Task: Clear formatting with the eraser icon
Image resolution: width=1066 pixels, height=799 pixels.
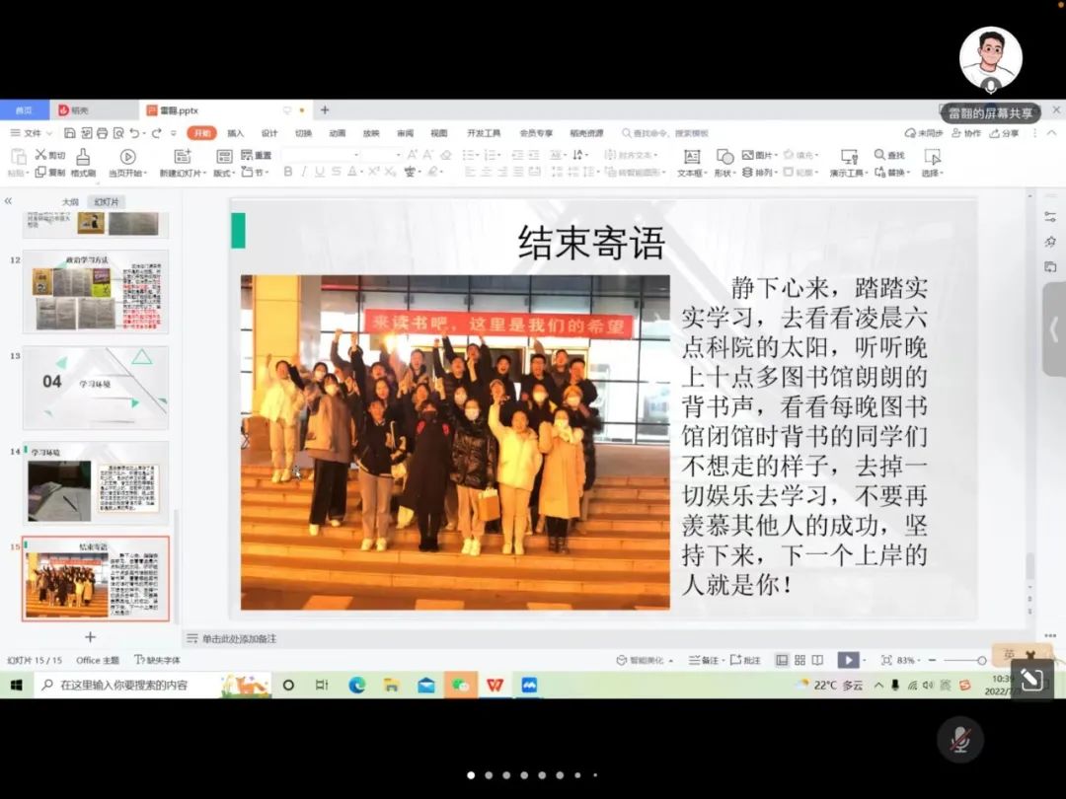Action: click(x=446, y=155)
